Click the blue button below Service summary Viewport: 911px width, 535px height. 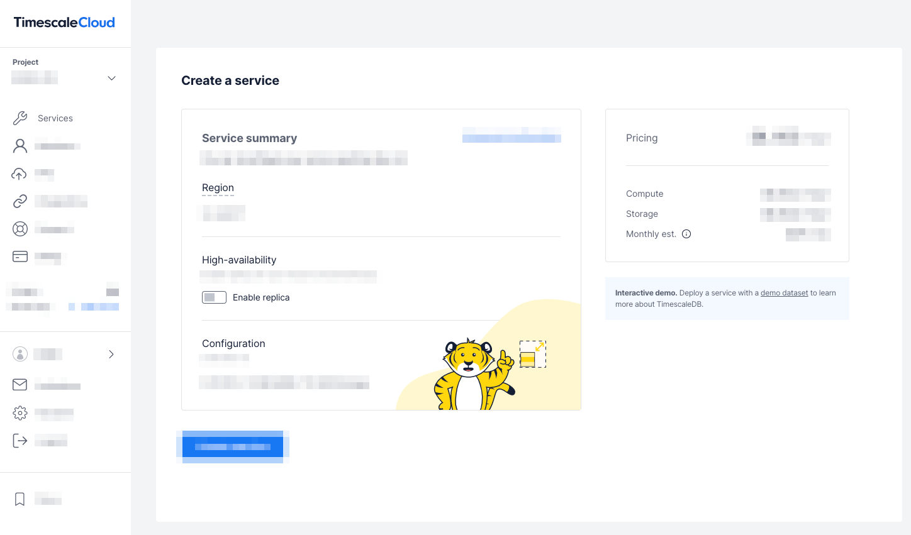(x=233, y=446)
